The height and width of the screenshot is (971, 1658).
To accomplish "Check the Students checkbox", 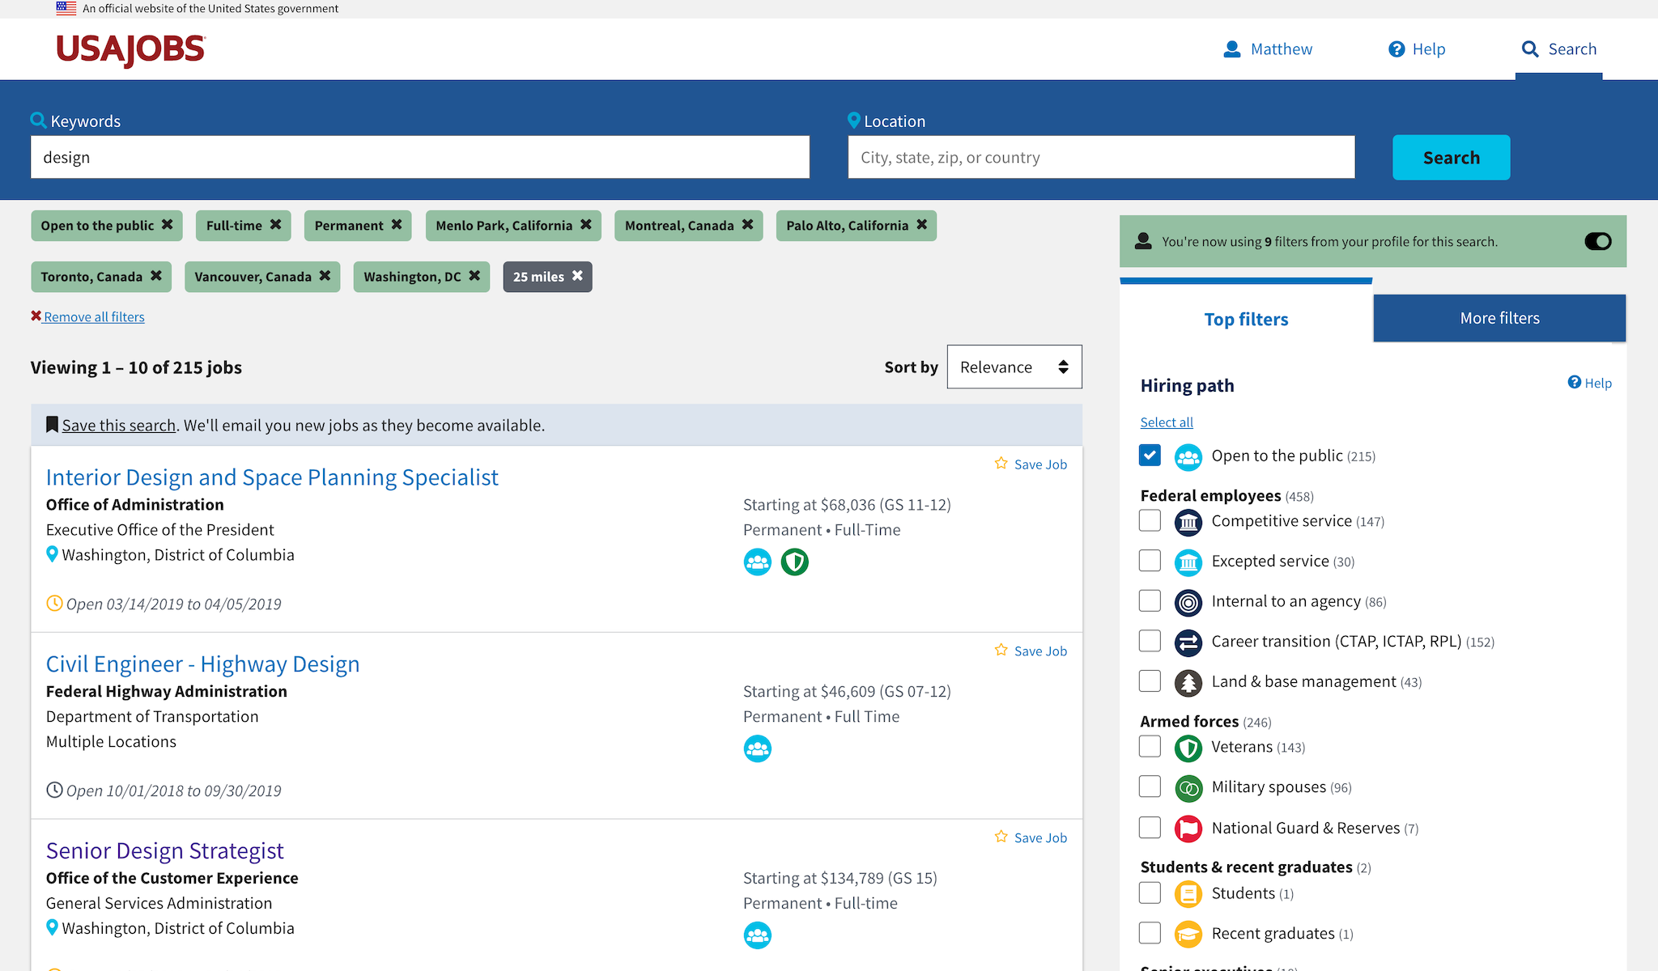I will (1150, 893).
